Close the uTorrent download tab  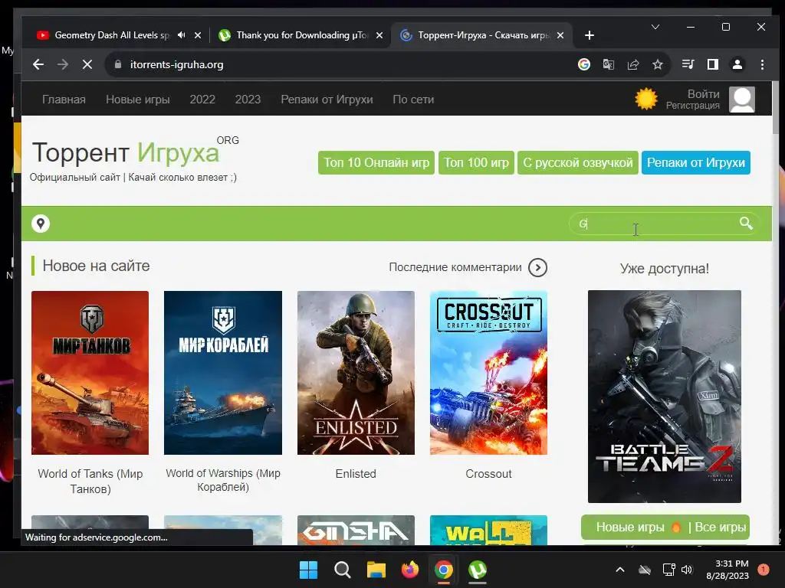click(x=379, y=35)
